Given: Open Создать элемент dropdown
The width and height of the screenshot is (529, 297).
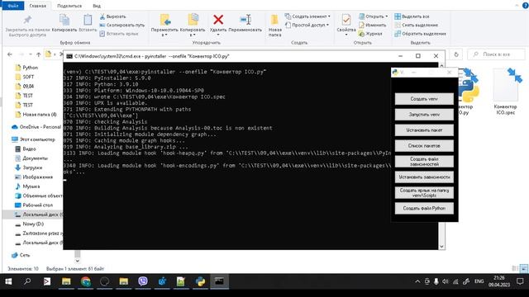Looking at the screenshot, I should [x=307, y=16].
